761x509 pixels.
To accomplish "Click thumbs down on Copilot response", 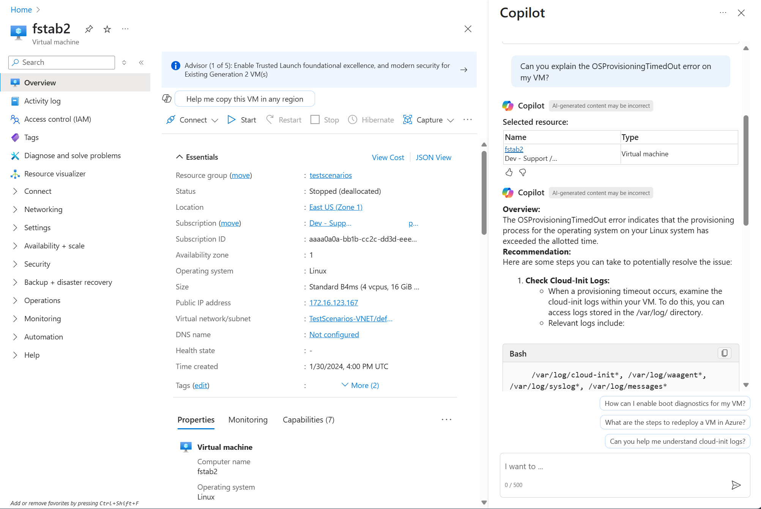I will (523, 173).
